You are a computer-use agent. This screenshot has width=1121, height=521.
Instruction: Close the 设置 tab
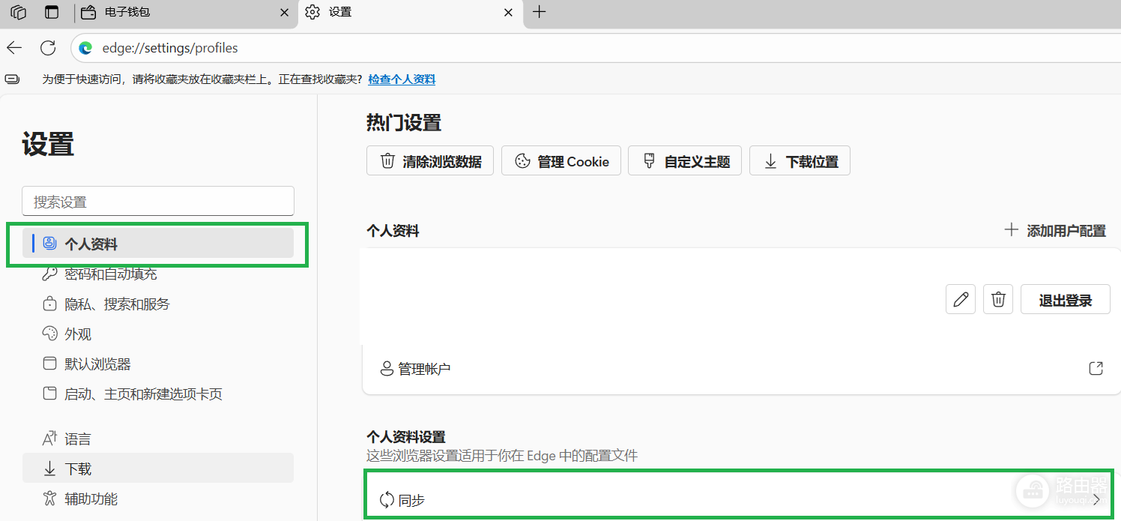pyautogui.click(x=509, y=13)
